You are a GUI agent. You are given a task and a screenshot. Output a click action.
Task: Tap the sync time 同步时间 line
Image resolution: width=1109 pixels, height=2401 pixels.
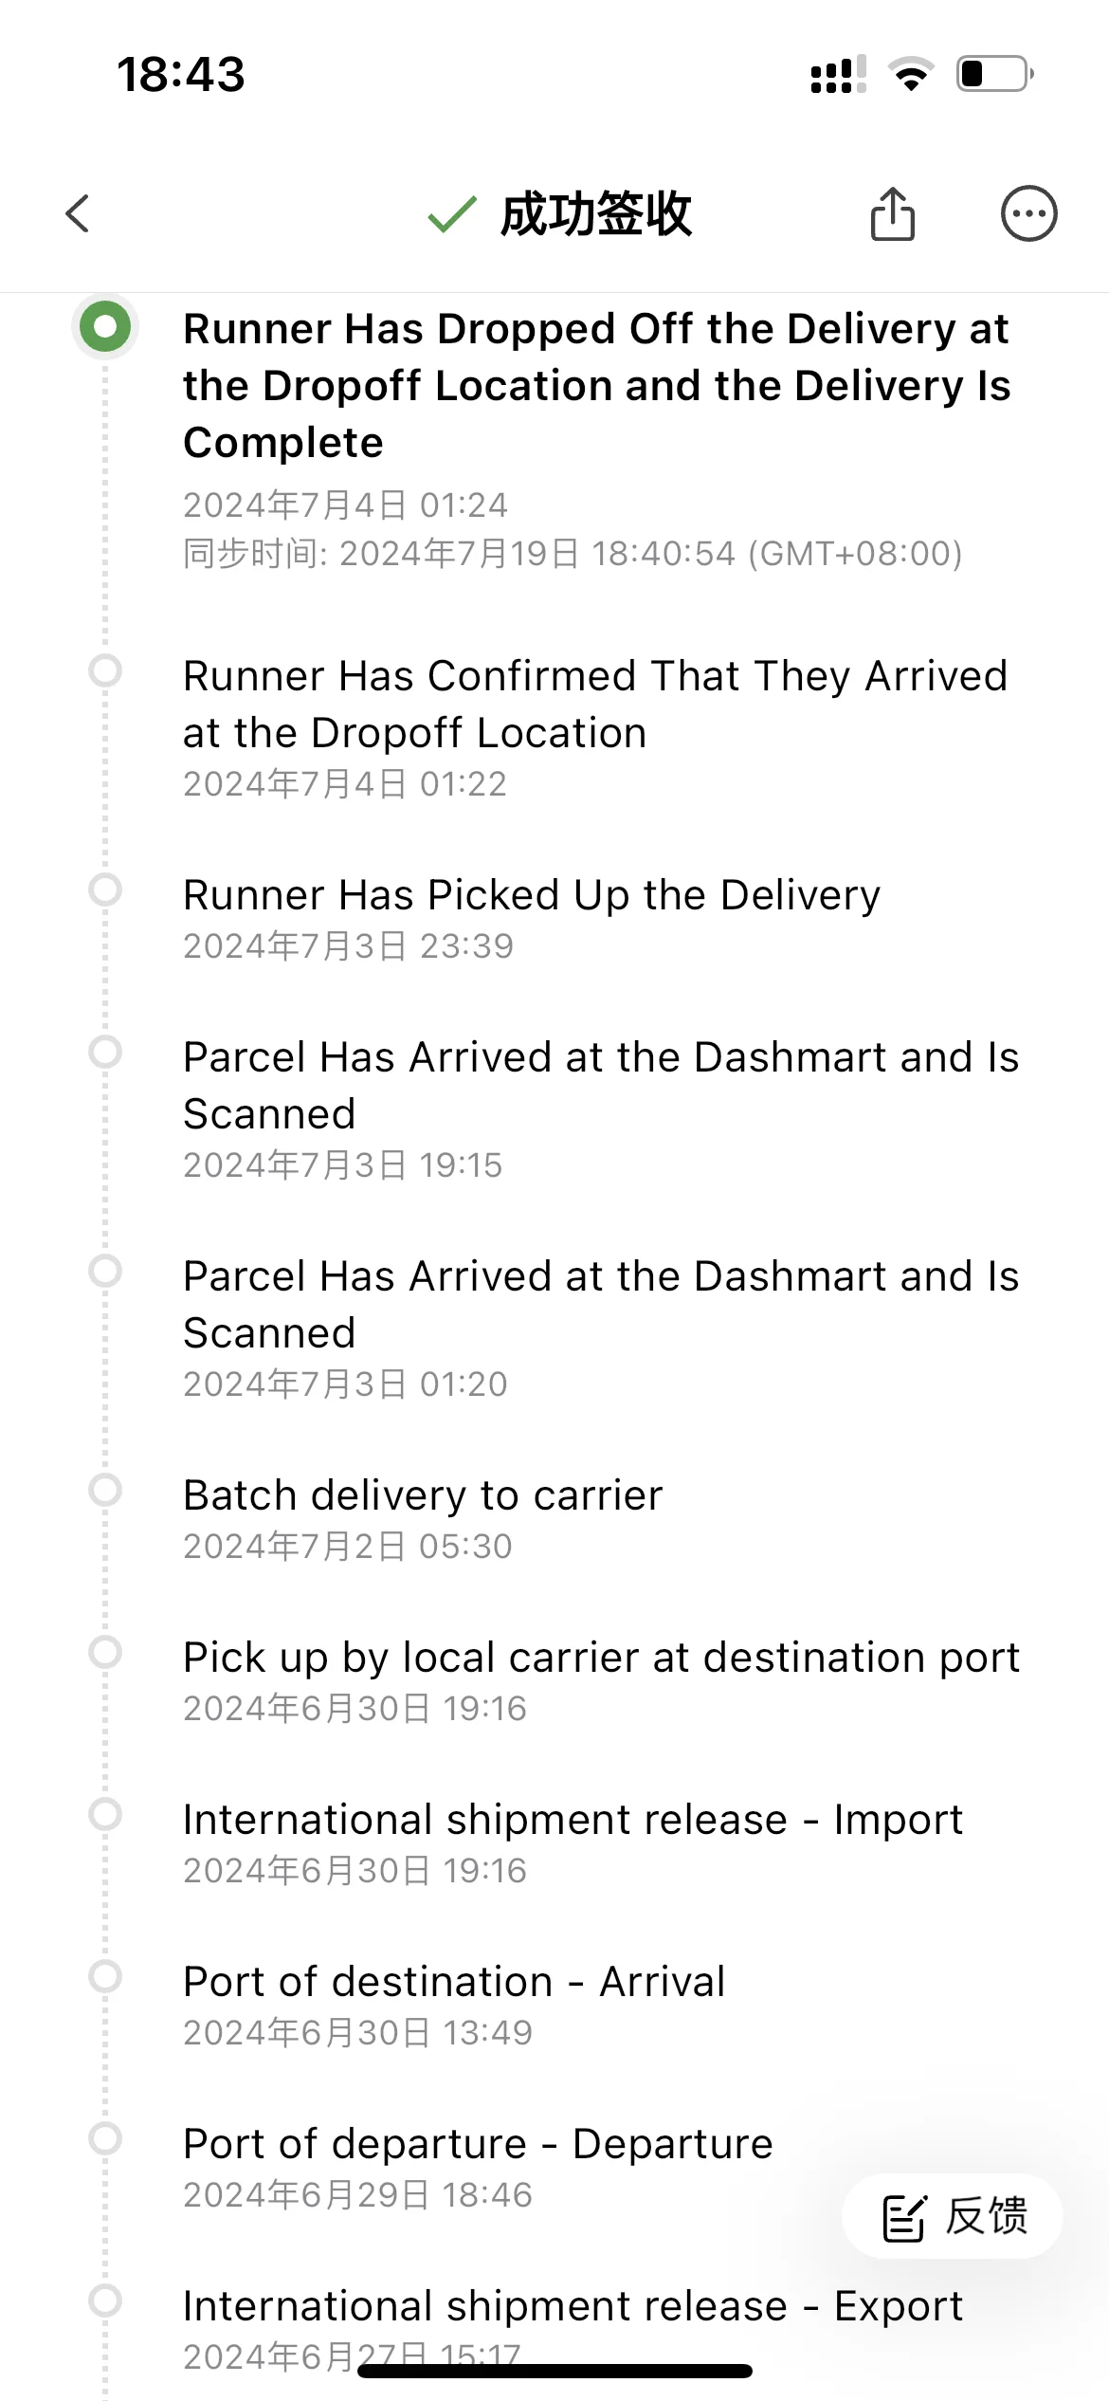[x=573, y=554]
